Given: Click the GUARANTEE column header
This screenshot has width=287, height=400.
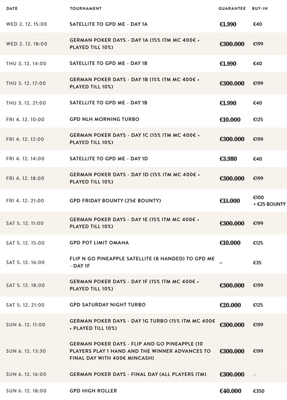Looking at the screenshot, I should (x=232, y=8).
